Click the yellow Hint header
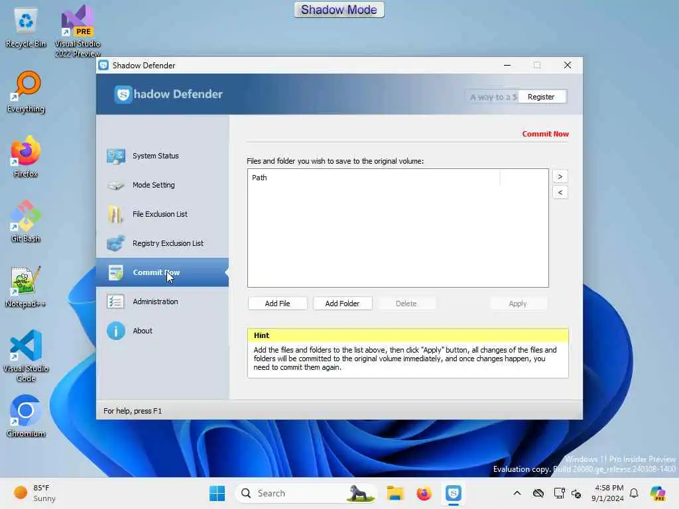679x509 pixels. coord(408,335)
